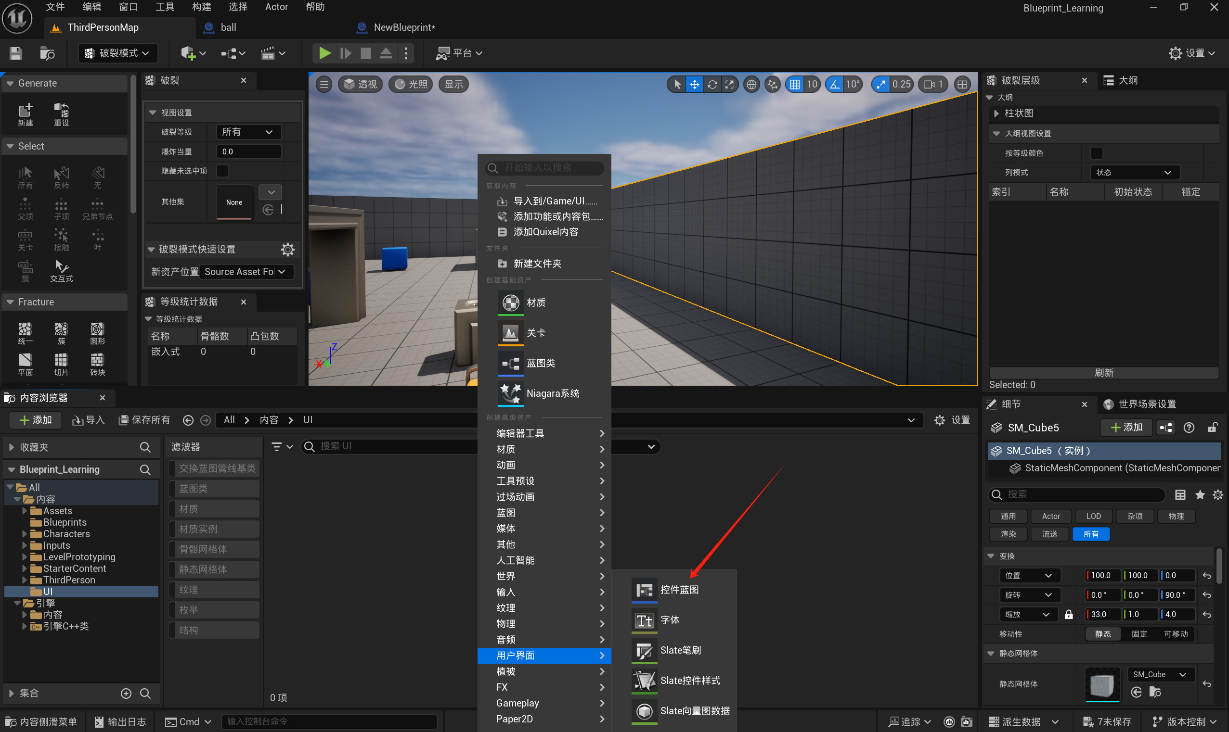Set mobility to 可移动
Viewport: 1229px width, 732px height.
pos(1176,634)
